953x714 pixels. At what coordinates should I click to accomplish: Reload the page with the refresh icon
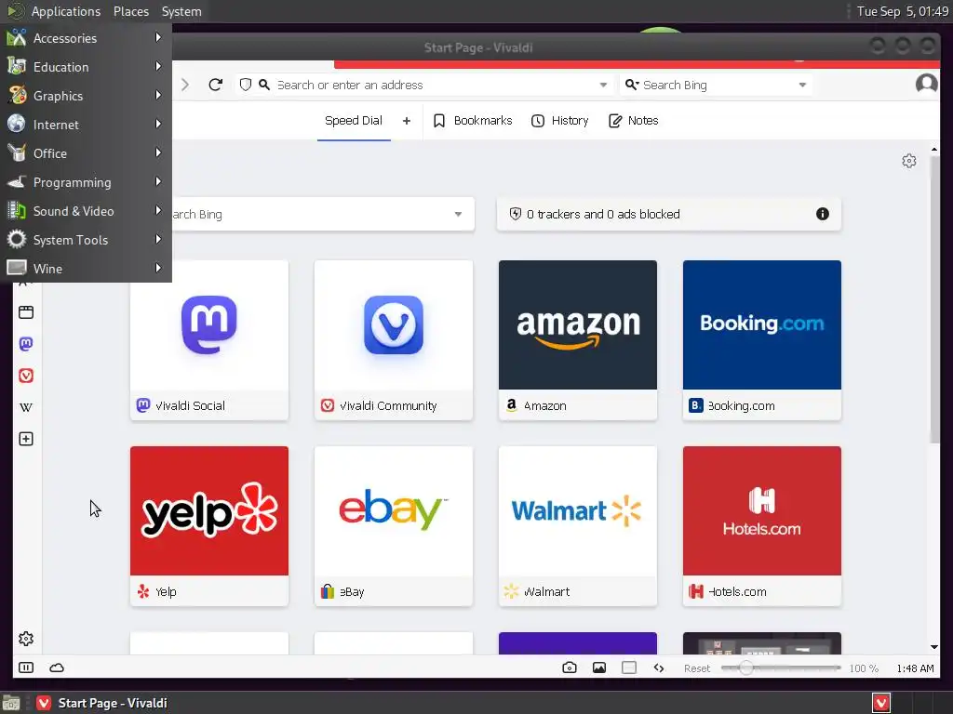pyautogui.click(x=215, y=85)
